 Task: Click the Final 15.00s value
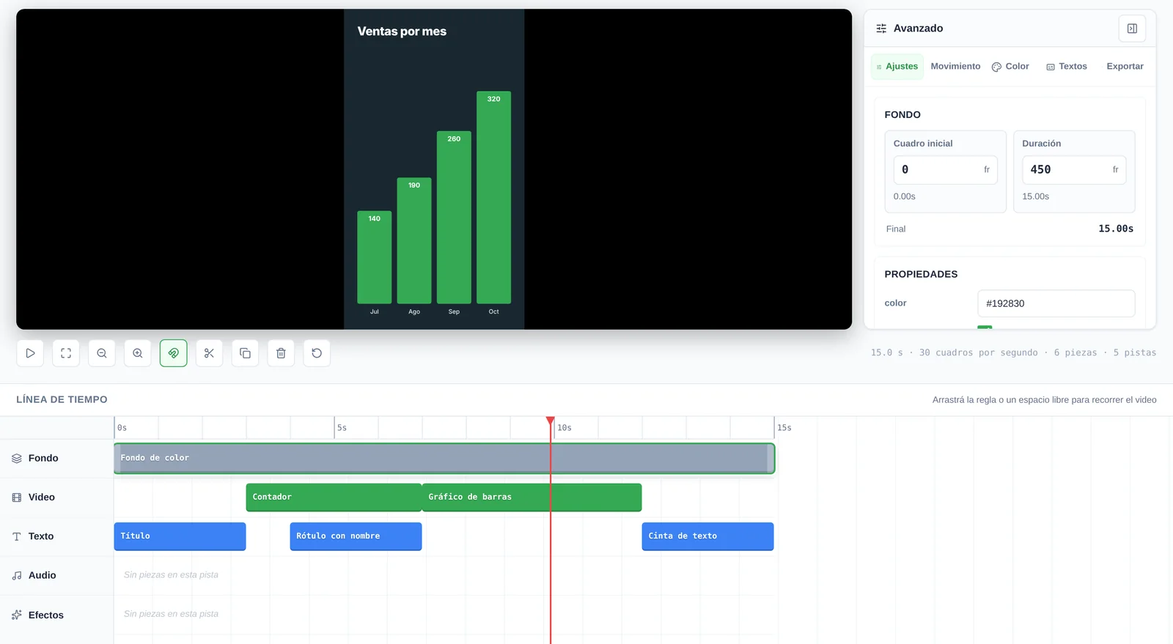coord(1115,229)
